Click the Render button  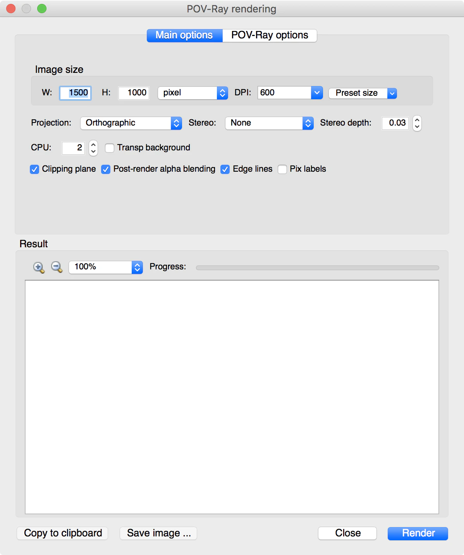click(x=418, y=533)
